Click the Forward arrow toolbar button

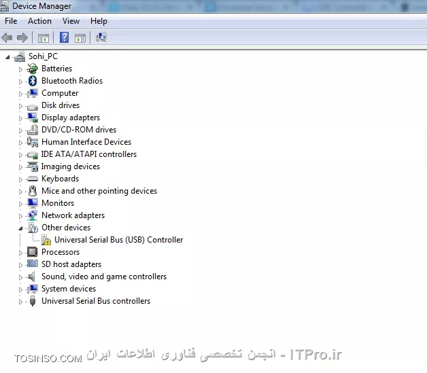[x=22, y=37]
